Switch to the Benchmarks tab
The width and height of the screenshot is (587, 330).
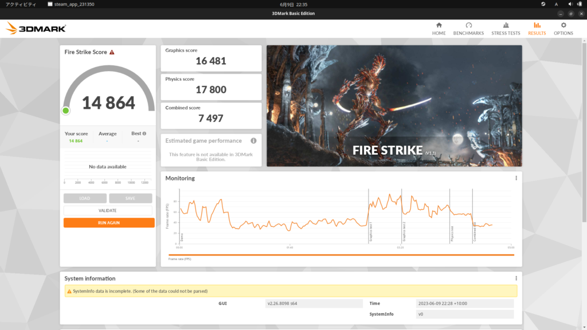(x=468, y=29)
